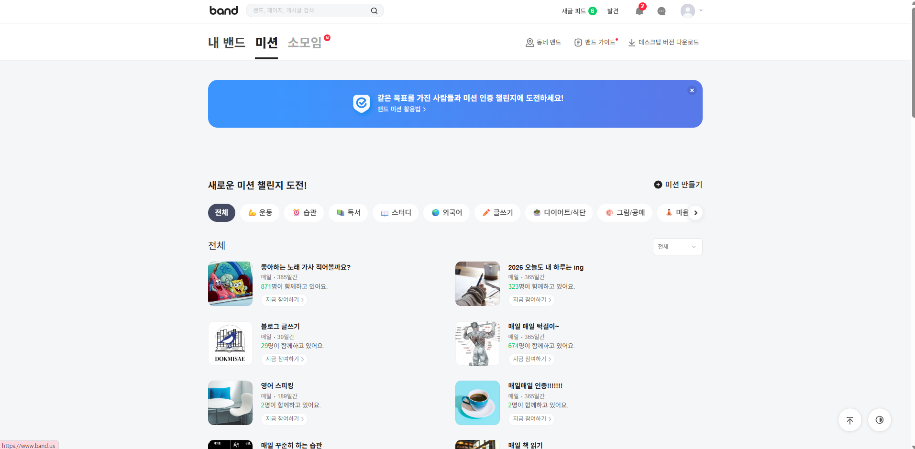The image size is (915, 449).
Task: Open 영어 스피킹 thumbnail
Action: point(230,403)
